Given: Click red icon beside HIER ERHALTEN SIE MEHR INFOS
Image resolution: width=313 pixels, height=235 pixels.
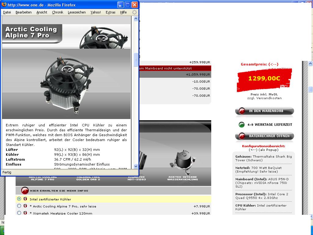Looking at the screenshot, I should 25,191.
